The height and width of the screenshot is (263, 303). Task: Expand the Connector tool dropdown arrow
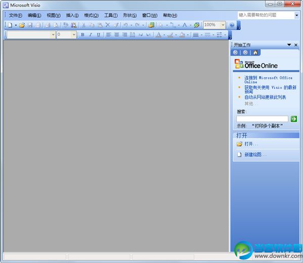coord(179,25)
